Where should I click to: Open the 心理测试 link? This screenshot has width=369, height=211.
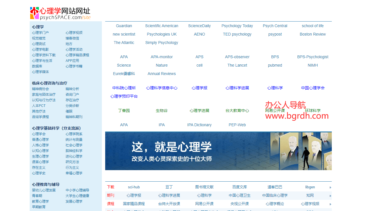[39, 44]
